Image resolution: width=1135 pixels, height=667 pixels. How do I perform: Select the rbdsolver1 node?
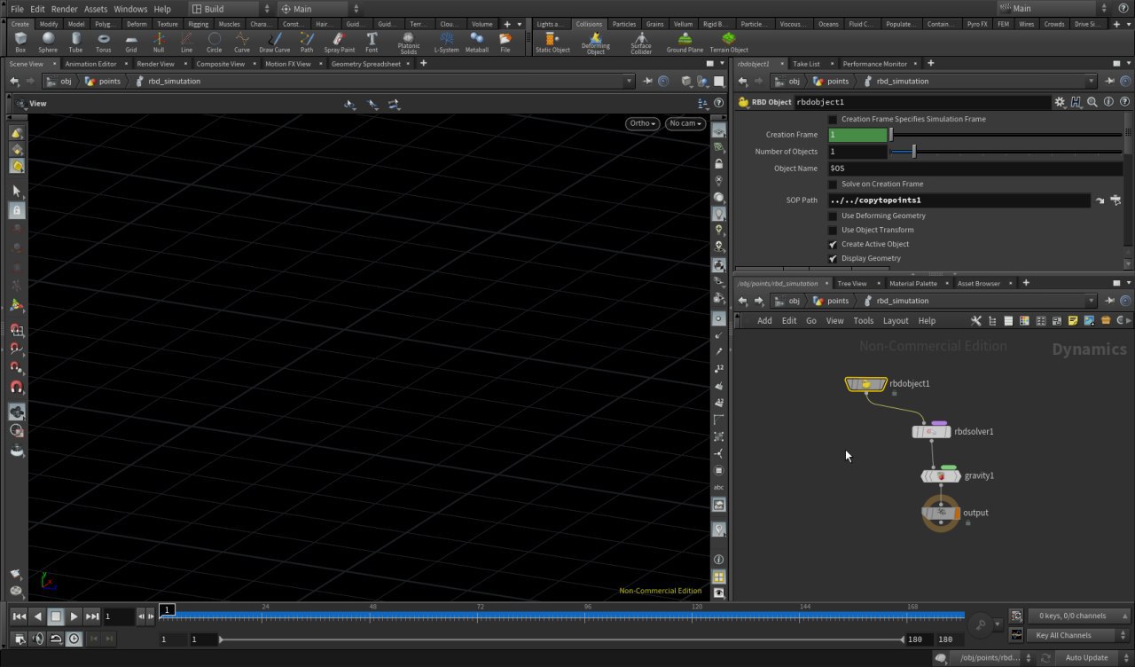[931, 432]
